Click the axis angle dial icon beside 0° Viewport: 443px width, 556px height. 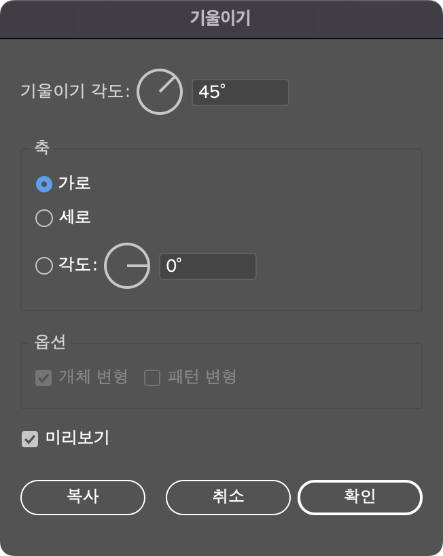point(126,266)
